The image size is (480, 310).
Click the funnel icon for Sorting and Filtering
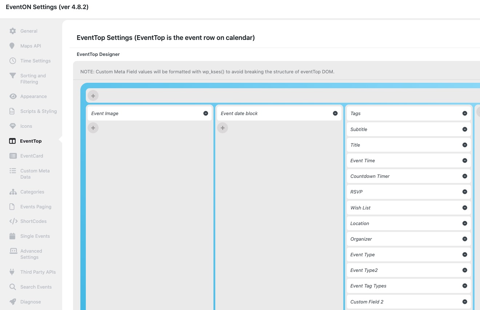(13, 76)
